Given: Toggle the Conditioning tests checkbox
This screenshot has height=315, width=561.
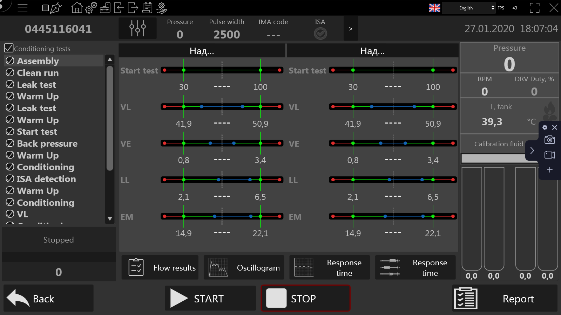Looking at the screenshot, I should [x=9, y=48].
